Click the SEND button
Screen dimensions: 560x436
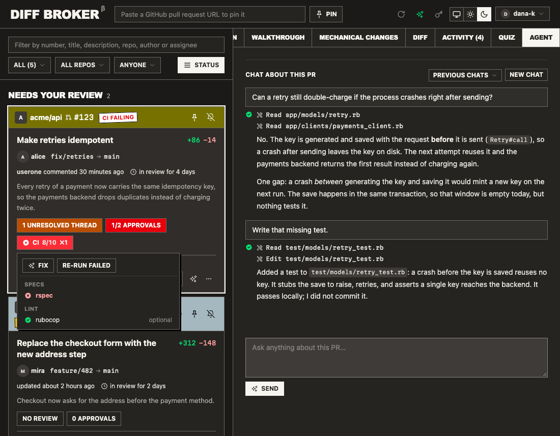(x=265, y=389)
